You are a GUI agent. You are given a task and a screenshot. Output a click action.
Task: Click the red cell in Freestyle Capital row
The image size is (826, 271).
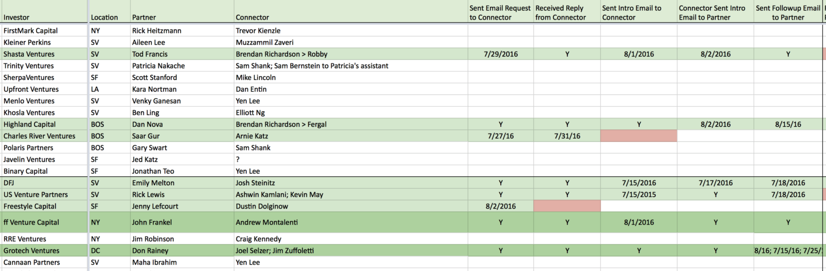tap(567, 206)
